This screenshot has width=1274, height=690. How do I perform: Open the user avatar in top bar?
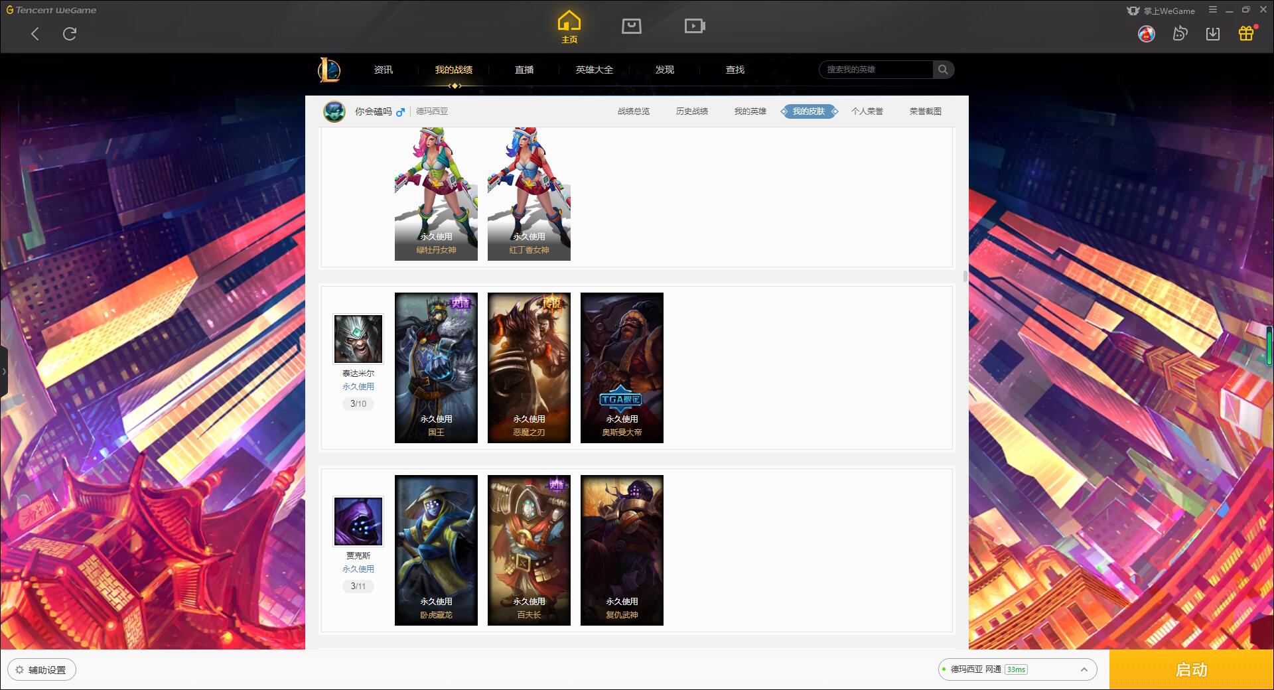pos(1146,33)
